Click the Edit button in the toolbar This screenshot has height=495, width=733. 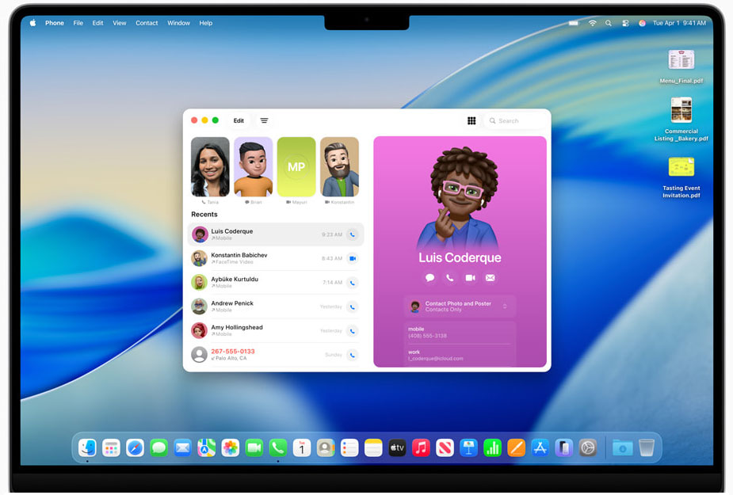point(239,120)
